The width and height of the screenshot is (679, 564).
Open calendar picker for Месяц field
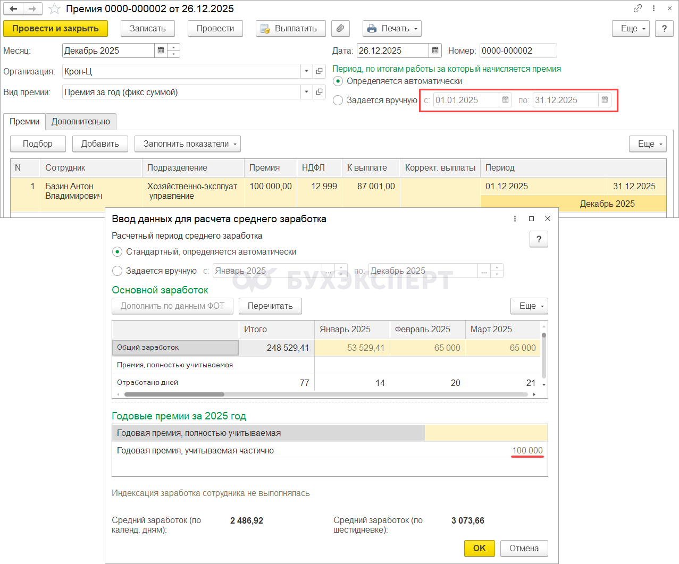click(161, 50)
